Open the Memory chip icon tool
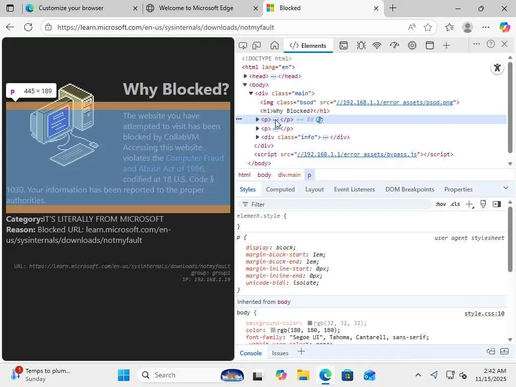Image resolution: width=516 pixels, height=387 pixels. [412, 45]
